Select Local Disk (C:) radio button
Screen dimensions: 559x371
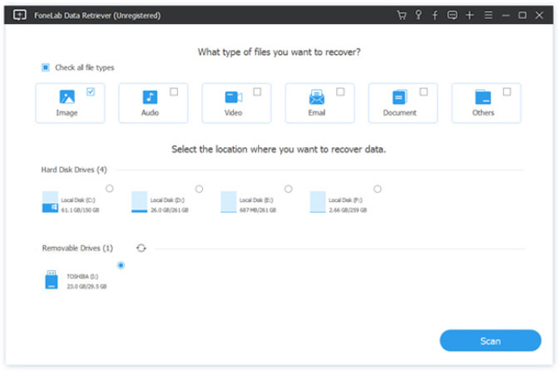click(x=110, y=189)
